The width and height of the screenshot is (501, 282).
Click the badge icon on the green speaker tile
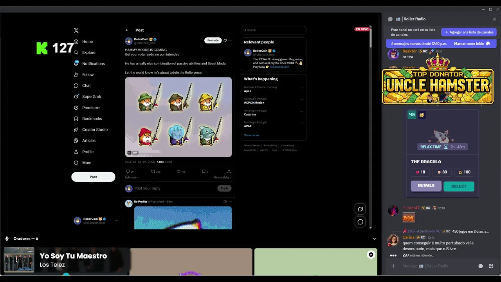click(x=371, y=255)
